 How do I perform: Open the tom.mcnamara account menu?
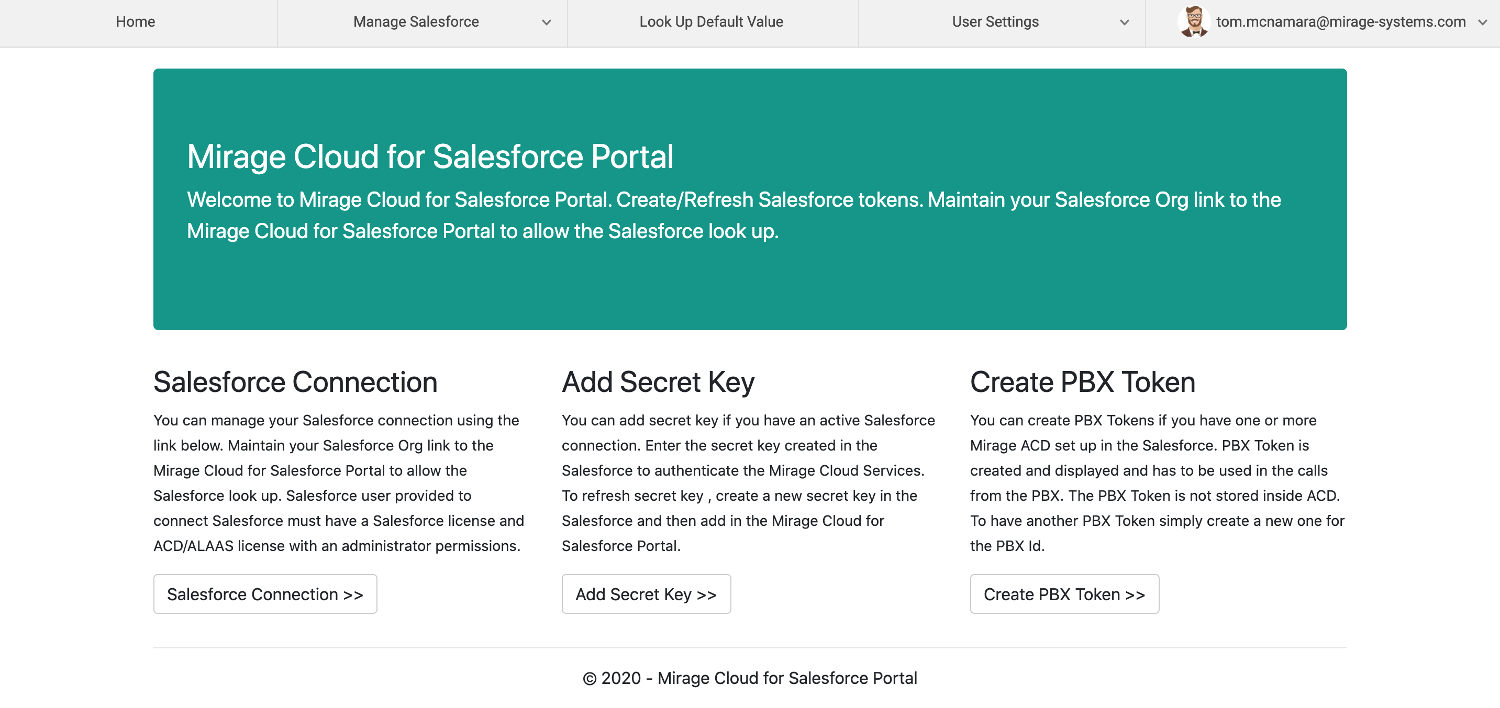click(x=1340, y=22)
